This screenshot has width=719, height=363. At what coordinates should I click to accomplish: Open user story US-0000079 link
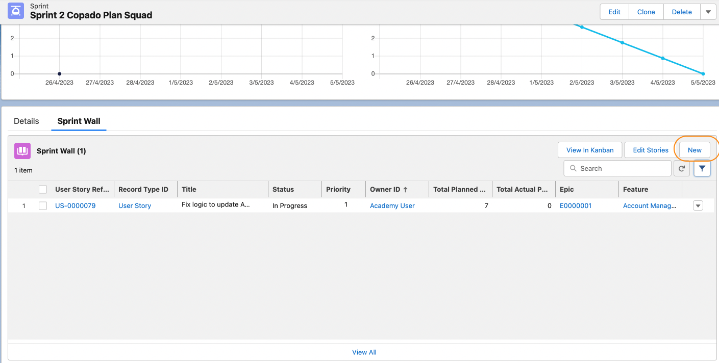pyautogui.click(x=75, y=205)
